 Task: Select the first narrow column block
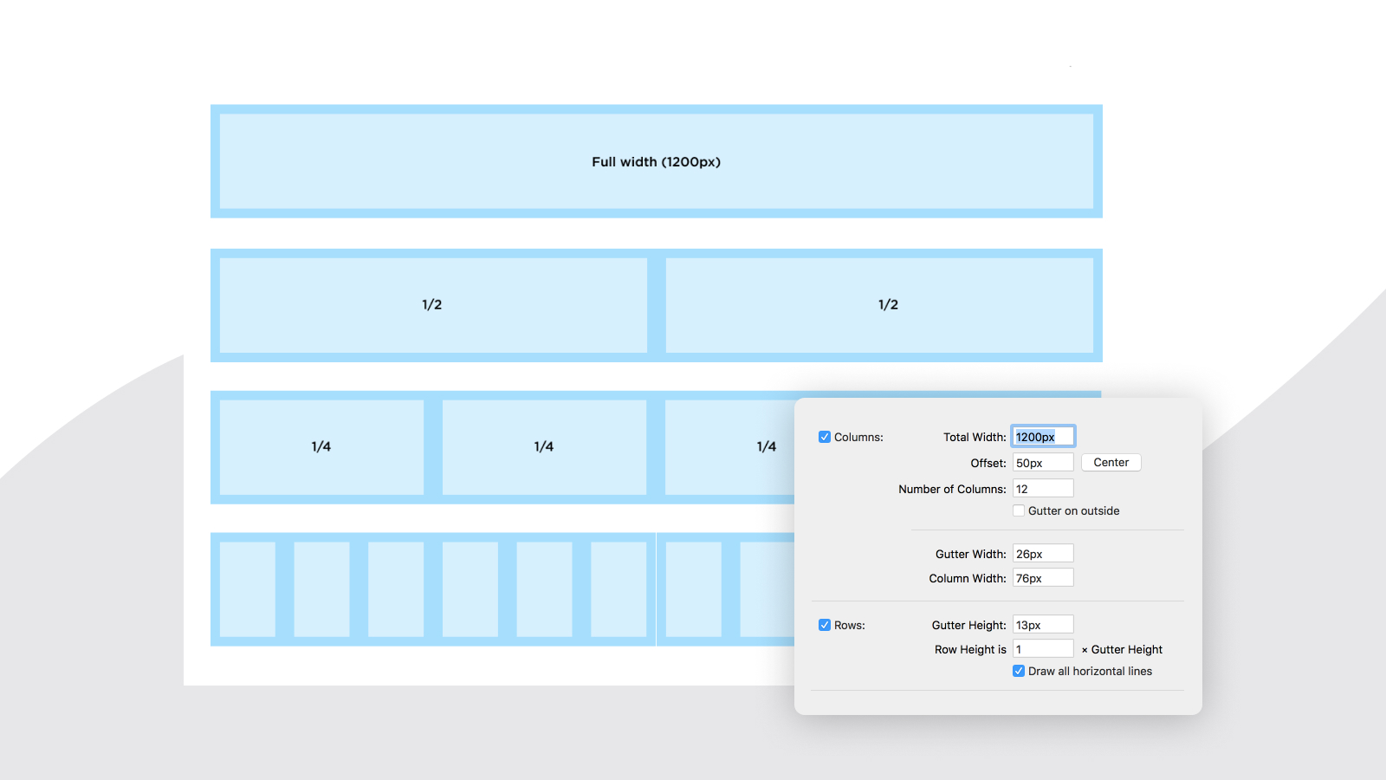click(x=248, y=589)
